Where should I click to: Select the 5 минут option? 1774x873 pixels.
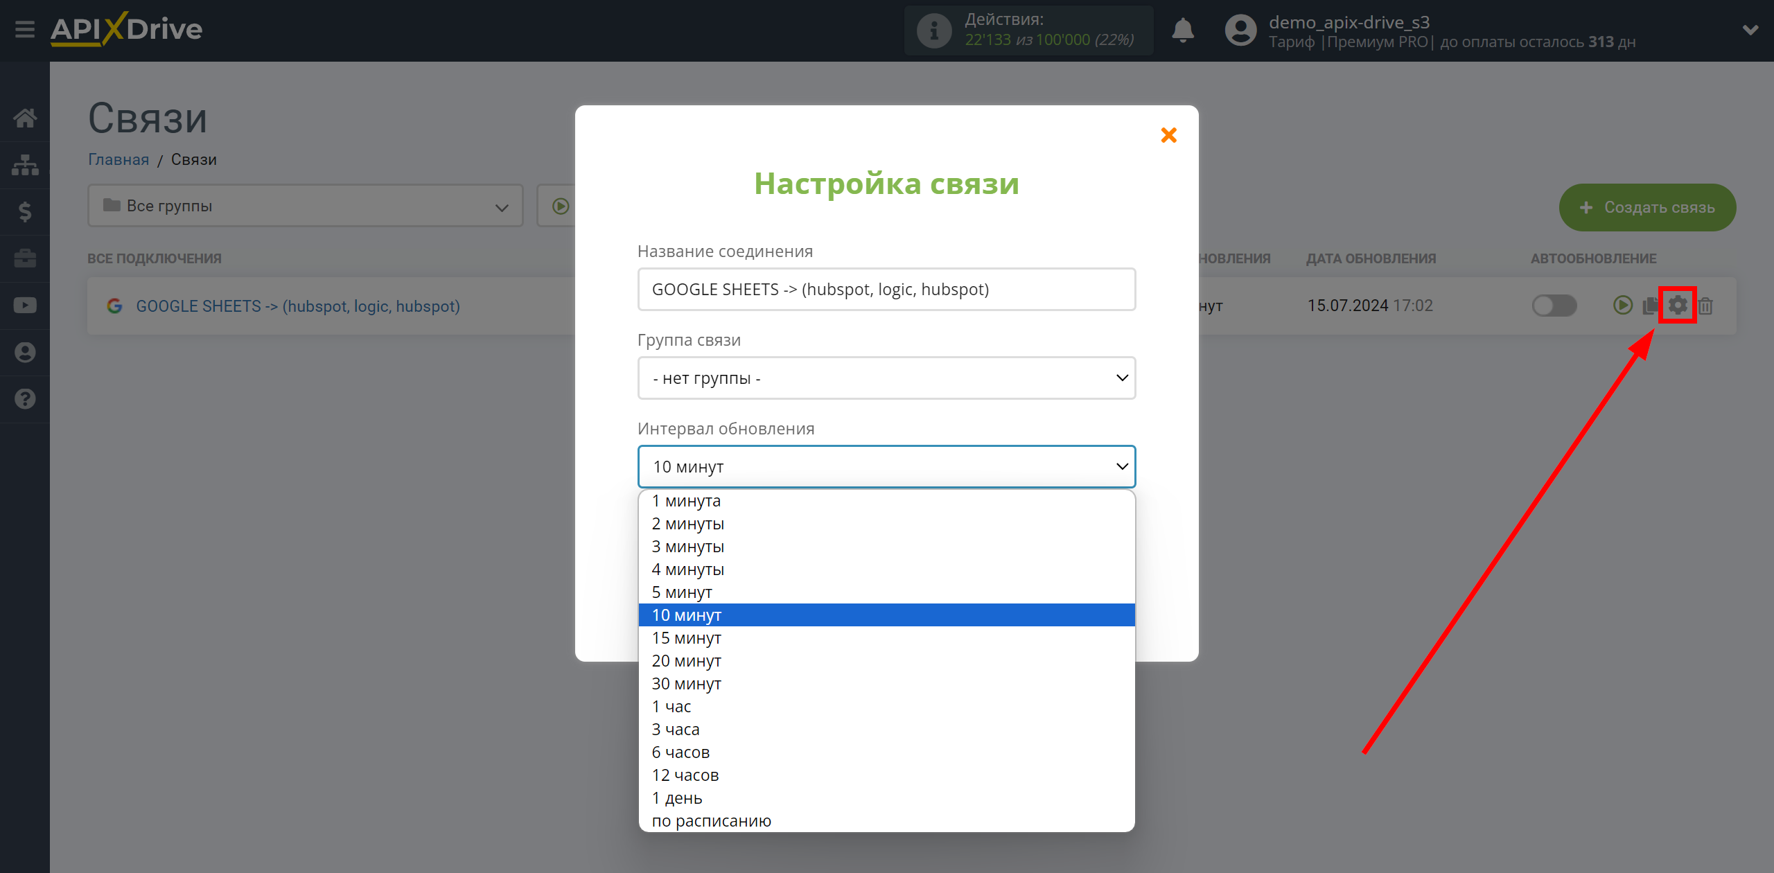tap(886, 592)
